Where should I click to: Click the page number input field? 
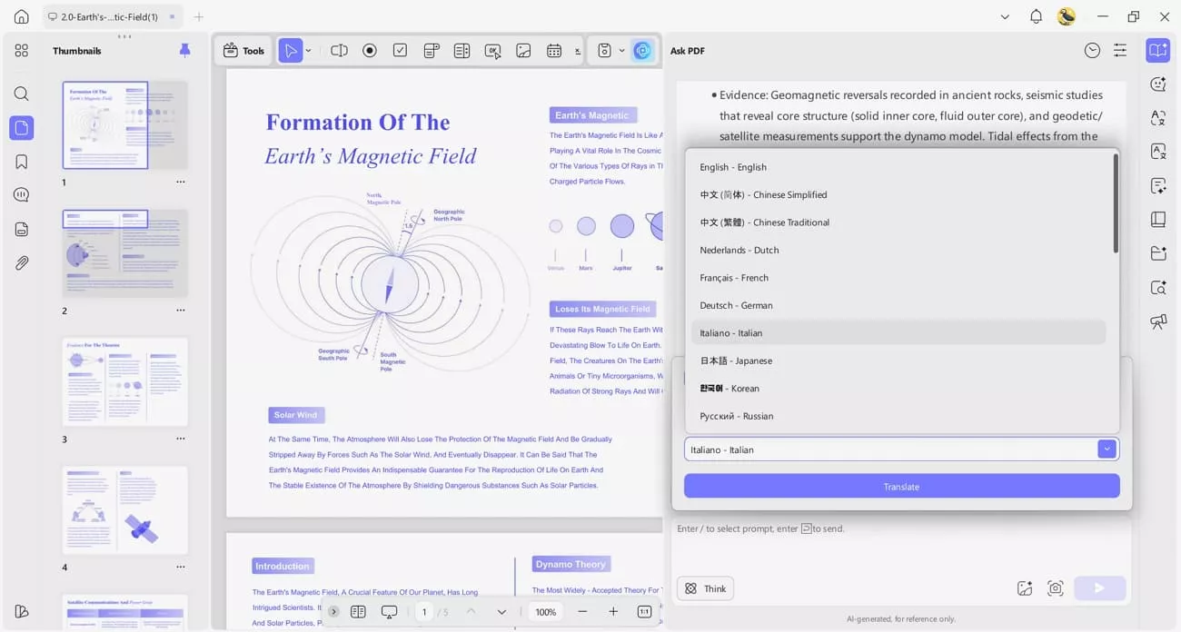[x=424, y=612]
